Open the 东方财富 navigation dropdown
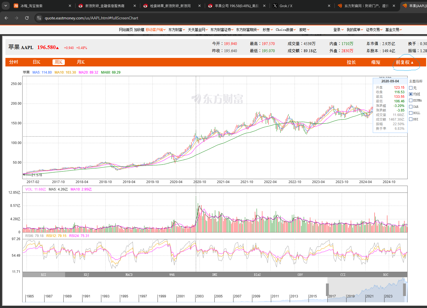This screenshot has height=308, width=427. (177, 30)
